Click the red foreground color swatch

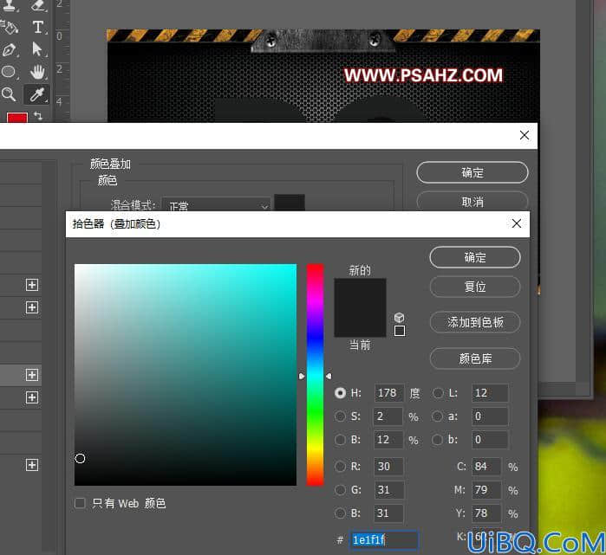coord(17,118)
